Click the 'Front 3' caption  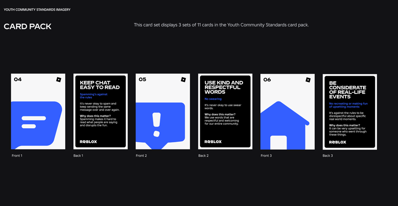(x=266, y=155)
